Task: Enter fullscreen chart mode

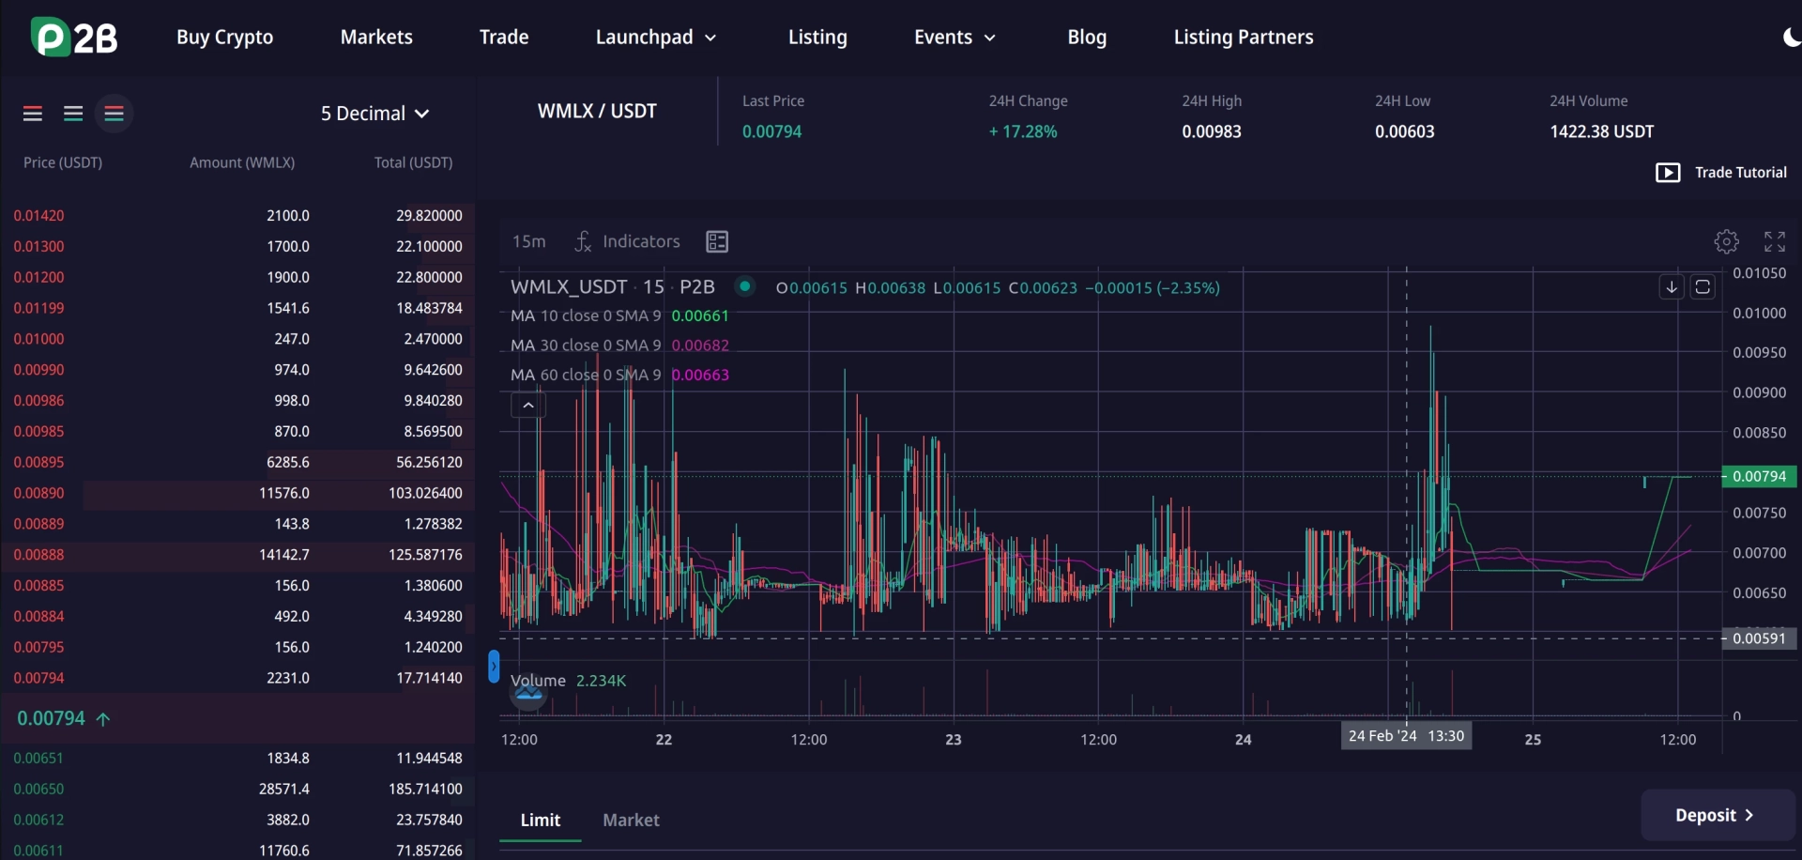Action: point(1774,241)
